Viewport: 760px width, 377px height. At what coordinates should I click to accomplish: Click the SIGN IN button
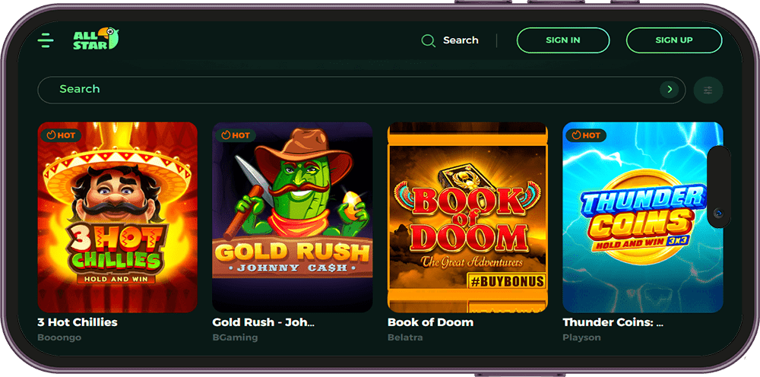click(562, 40)
